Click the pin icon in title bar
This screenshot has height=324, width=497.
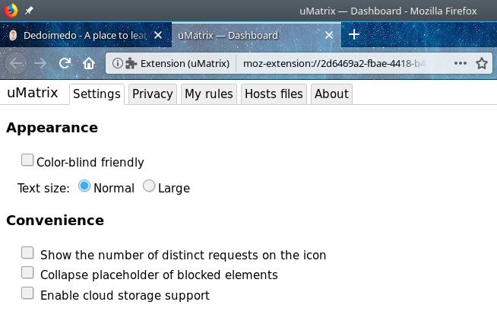(29, 11)
